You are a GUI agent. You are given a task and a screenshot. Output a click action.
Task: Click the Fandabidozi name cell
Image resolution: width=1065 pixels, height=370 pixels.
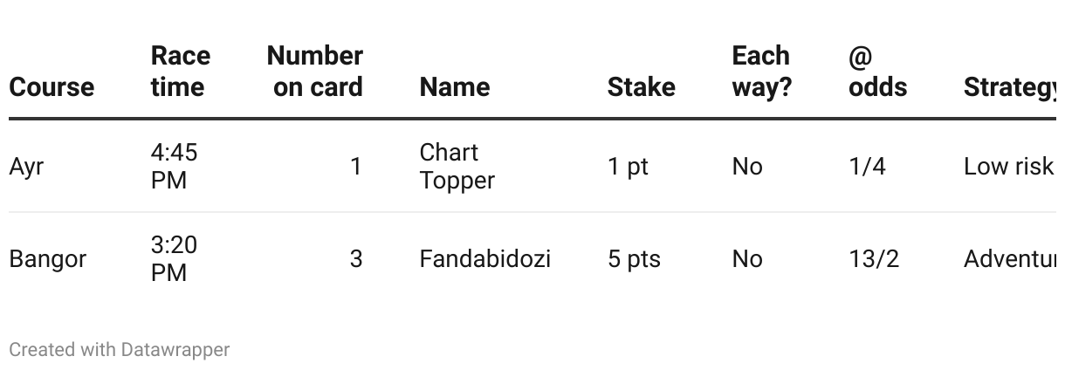pyautogui.click(x=485, y=259)
